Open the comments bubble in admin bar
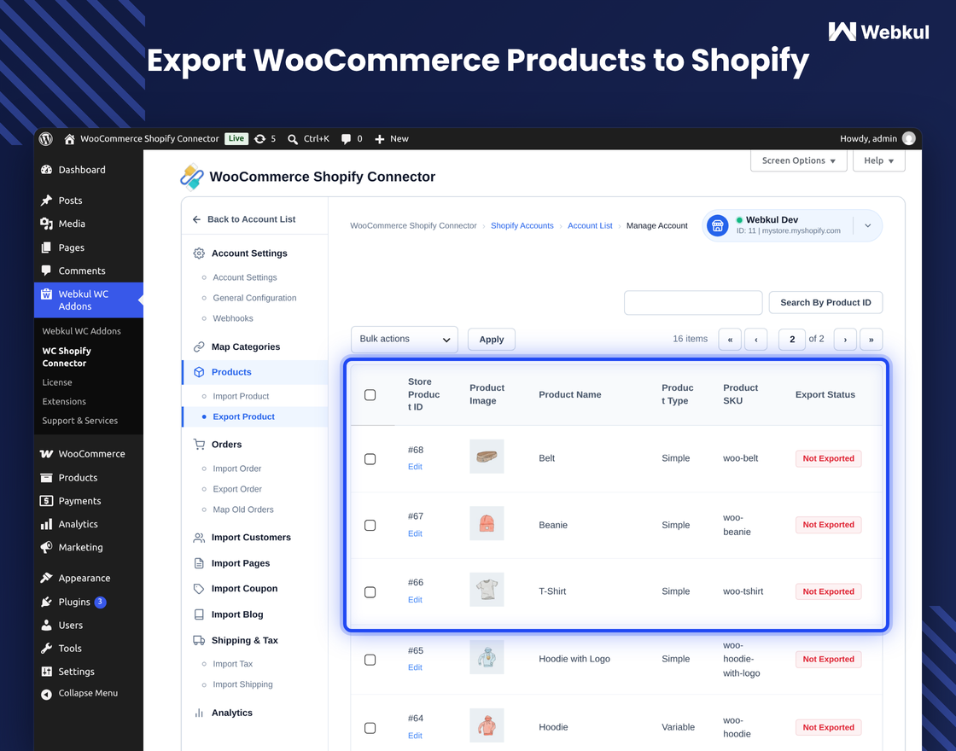Viewport: 956px width, 751px height. tap(346, 139)
